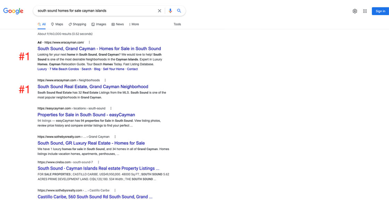Follow the Contact ad sitelink
389x201 pixels.
[x=132, y=69]
